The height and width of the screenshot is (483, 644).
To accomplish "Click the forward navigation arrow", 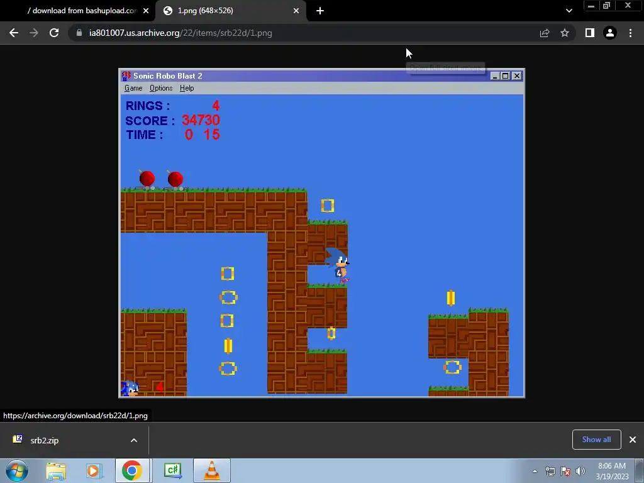I will [34, 33].
